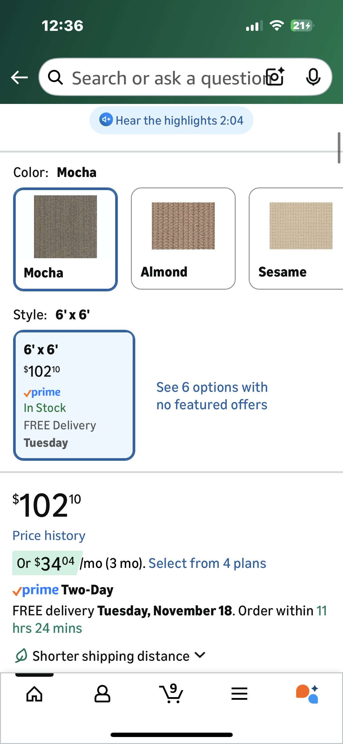Open the camera visual search

(275, 77)
